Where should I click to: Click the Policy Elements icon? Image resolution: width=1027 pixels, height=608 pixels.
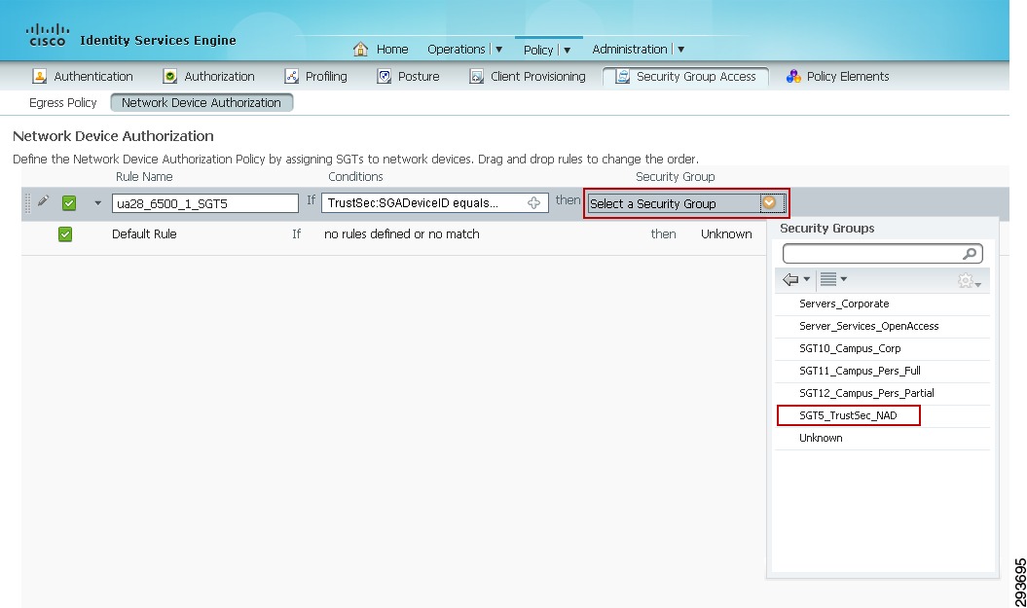point(793,77)
